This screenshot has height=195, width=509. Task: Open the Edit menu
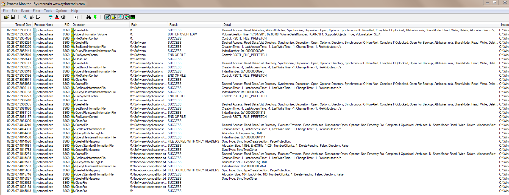[x=15, y=11]
